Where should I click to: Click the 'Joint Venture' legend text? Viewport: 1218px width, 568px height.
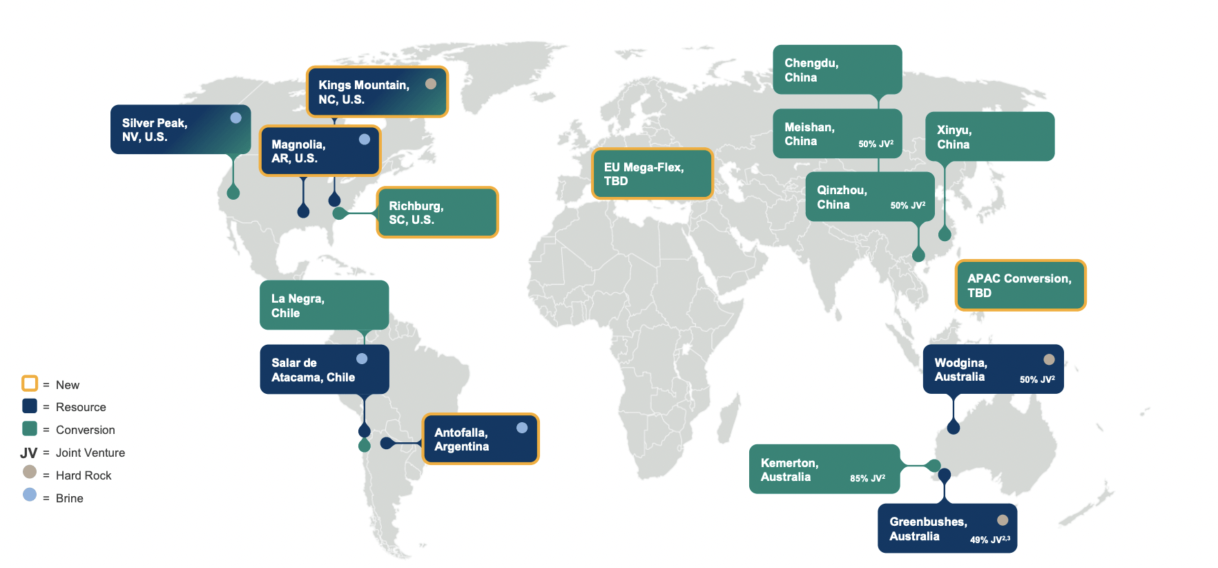pyautogui.click(x=90, y=453)
